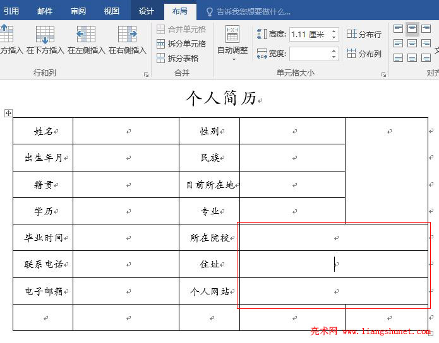Click the Insert Right (在右侧插入) icon
Screen dimensions: 439x343
click(128, 35)
